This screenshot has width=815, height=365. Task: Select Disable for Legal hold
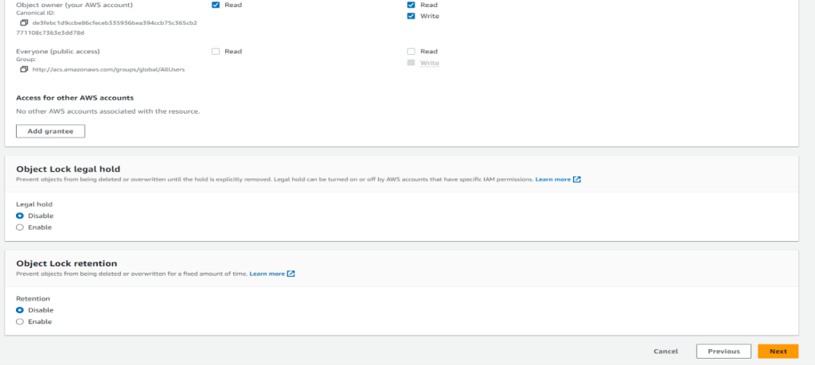point(20,216)
